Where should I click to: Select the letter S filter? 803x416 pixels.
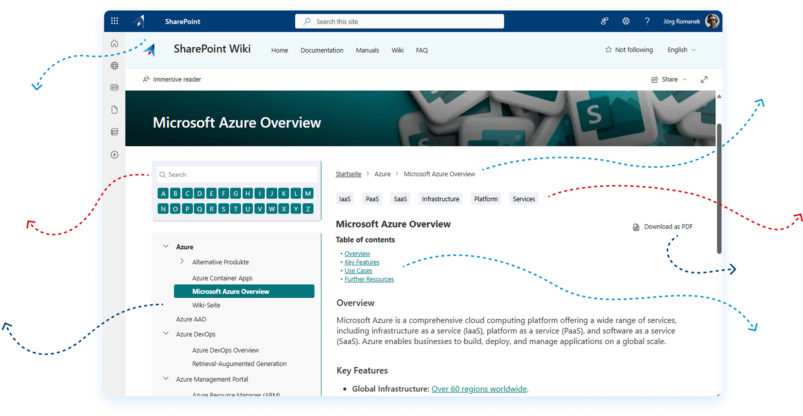coord(223,209)
